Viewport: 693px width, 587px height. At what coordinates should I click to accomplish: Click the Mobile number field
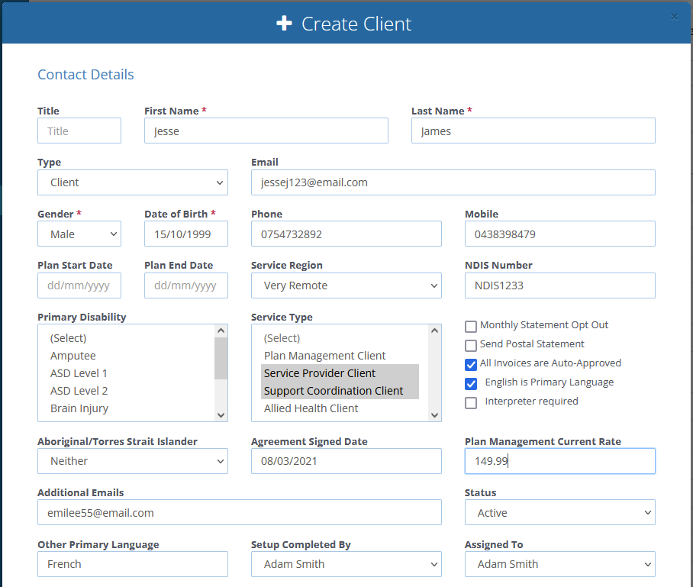[560, 234]
